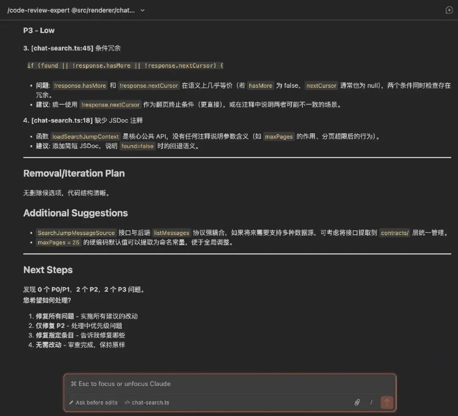The width and height of the screenshot is (458, 416).
Task: Click the if (found || !response.hasMore code line
Action: click(125, 65)
